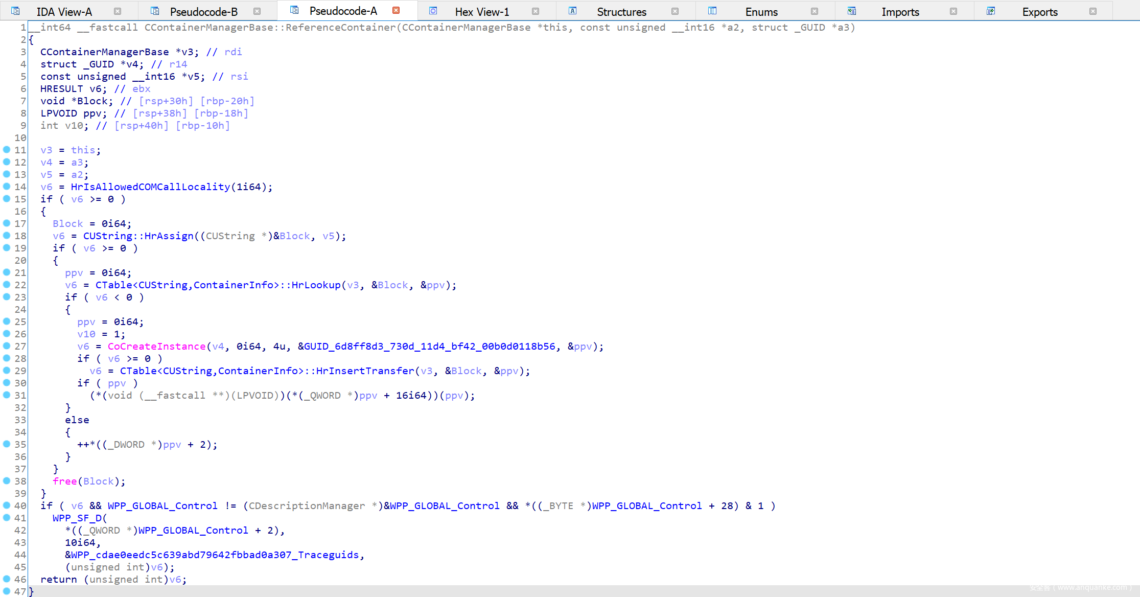Click the Hex View-1 tab icon
The height and width of the screenshot is (597, 1140).
tap(433, 11)
